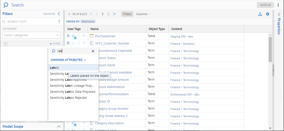Click the thumbs-up endorse icon on PurchaseOrder row
The image size is (284, 131).
73,36
